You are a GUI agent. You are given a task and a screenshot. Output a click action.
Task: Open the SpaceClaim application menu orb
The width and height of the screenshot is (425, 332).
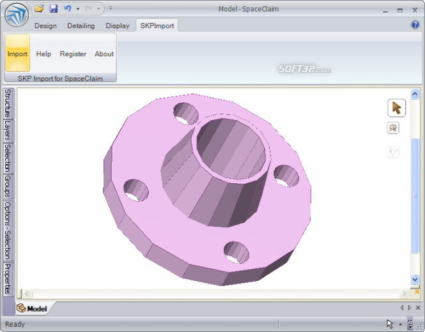17,15
